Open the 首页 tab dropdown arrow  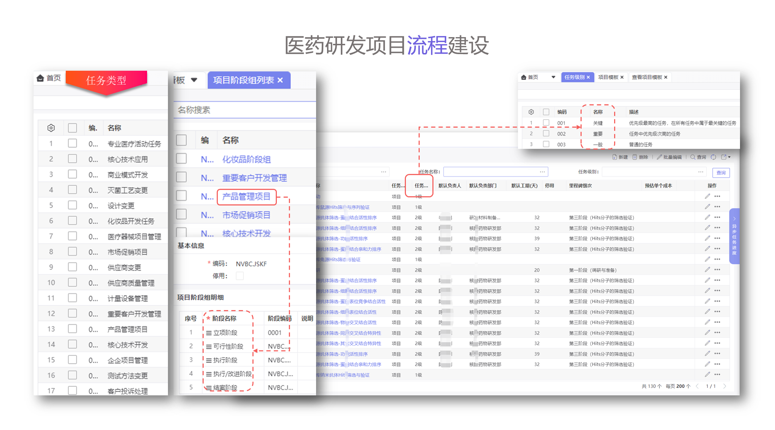553,77
